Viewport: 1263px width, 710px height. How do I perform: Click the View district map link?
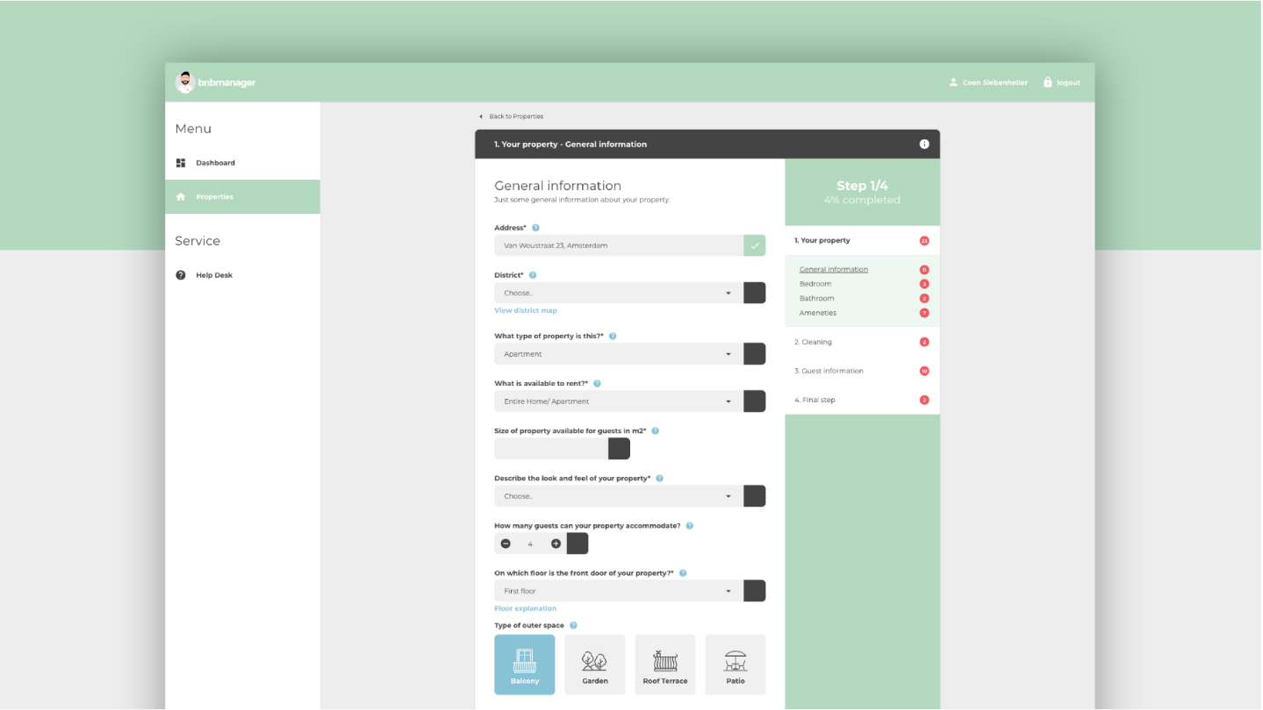pyautogui.click(x=526, y=310)
